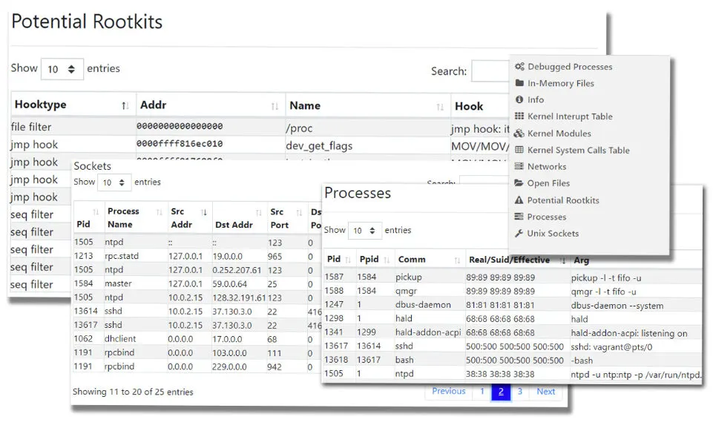Click the dev_get_flags name cell
The image size is (713, 431).
[319, 145]
